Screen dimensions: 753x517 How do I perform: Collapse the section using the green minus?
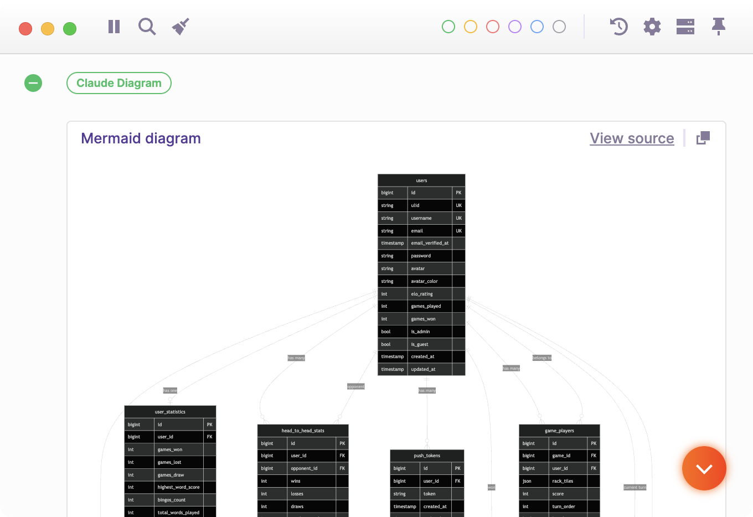point(33,83)
